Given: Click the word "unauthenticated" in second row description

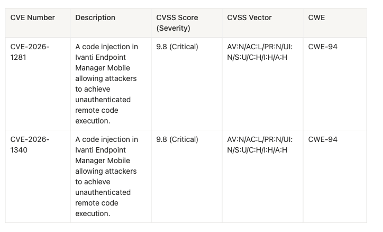Looking at the screenshot, I should click(103, 192).
